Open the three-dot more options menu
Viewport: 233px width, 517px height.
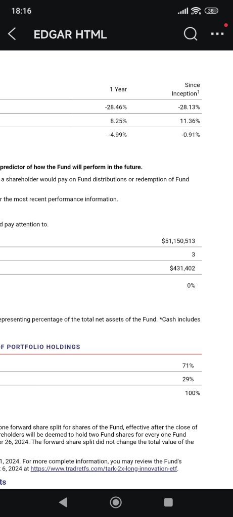(218, 33)
